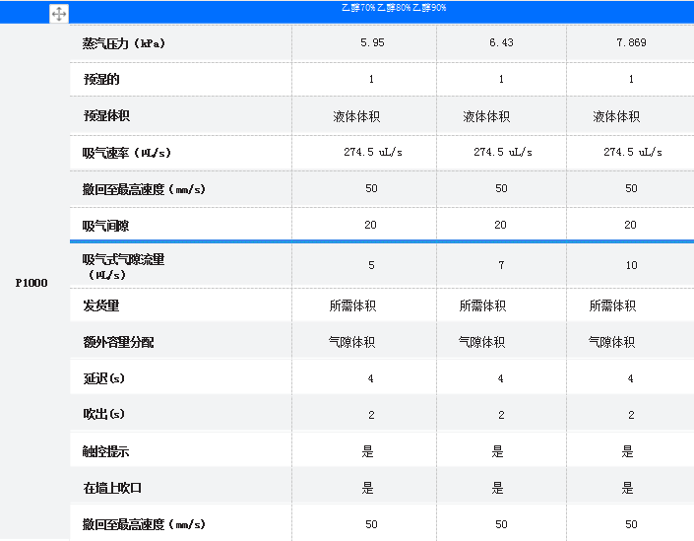The height and width of the screenshot is (541, 694).
Task: Click the 触控提示 row label
Action: [105, 451]
